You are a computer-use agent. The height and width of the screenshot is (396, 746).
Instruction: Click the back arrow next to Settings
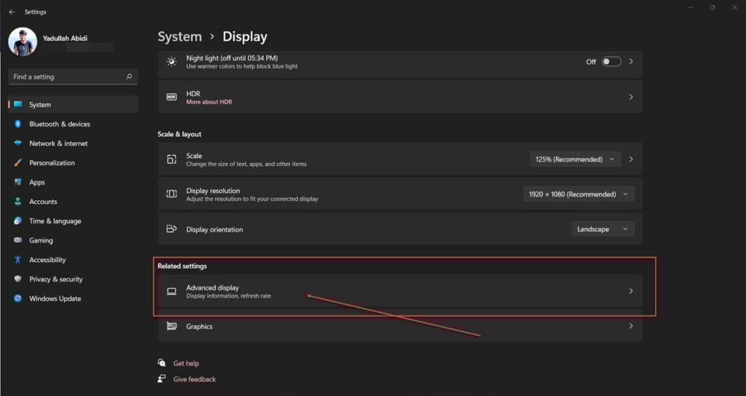[x=12, y=12]
